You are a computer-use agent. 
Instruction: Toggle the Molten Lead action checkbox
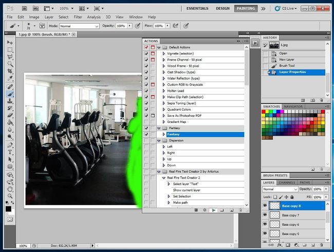pos(146,91)
